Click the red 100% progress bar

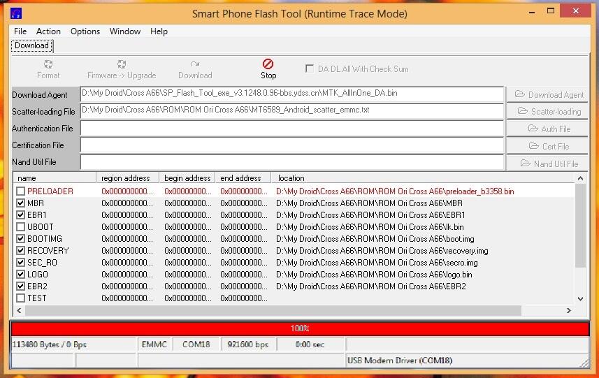click(300, 328)
